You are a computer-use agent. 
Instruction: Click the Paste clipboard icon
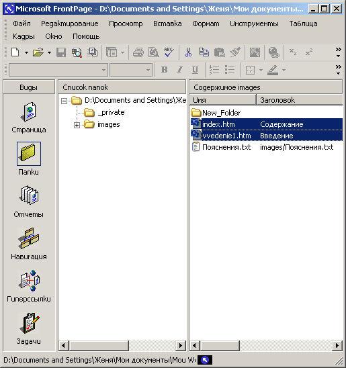pyautogui.click(x=220, y=52)
